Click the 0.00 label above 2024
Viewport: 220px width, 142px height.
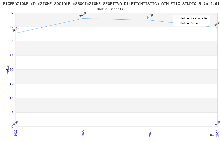click(x=217, y=123)
